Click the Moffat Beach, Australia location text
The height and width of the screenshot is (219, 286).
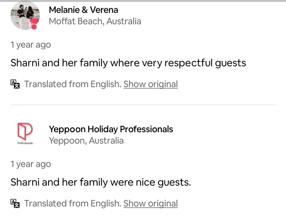[x=95, y=21]
